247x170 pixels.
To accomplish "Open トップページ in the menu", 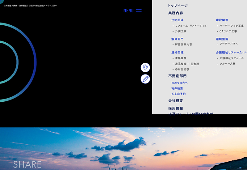I will (178, 6).
